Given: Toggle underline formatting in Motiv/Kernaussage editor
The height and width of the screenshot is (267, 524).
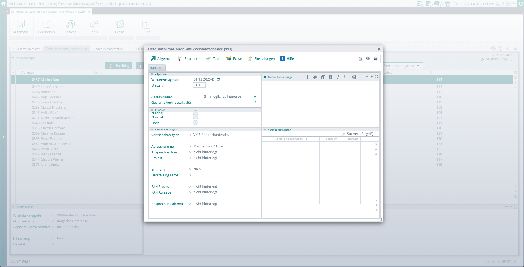Looking at the screenshot, I should point(346,77).
